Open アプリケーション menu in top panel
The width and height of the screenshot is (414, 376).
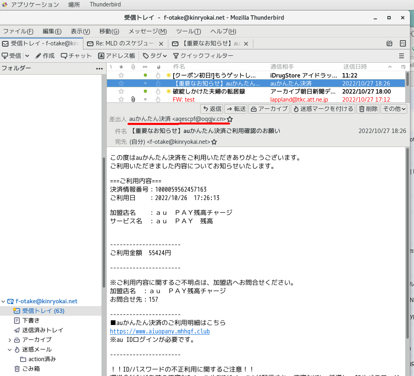pos(35,4)
